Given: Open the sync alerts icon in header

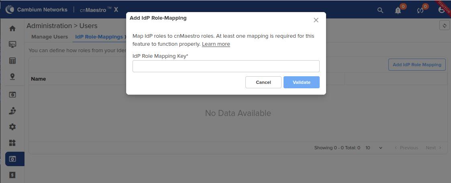Looking at the screenshot, I should coord(420,10).
